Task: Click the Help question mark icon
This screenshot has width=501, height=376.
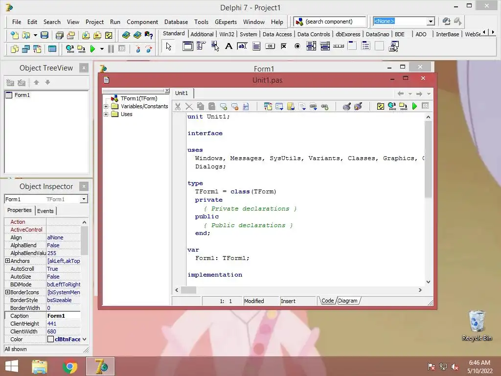Action: tap(149, 35)
